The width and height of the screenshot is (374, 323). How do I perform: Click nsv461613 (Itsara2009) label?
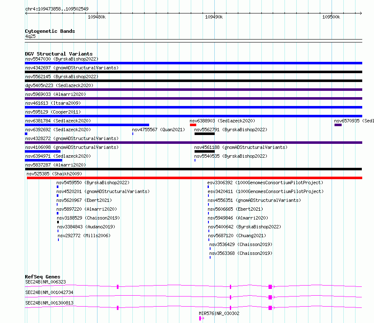pos(53,103)
